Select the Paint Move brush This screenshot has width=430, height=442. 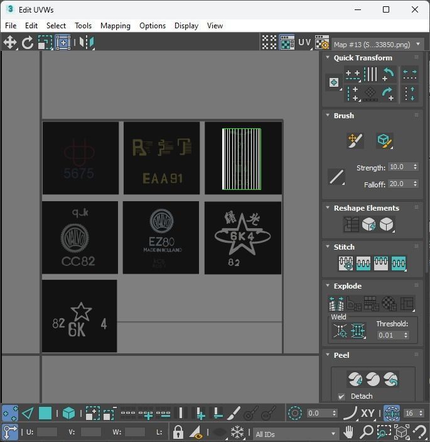point(355,140)
